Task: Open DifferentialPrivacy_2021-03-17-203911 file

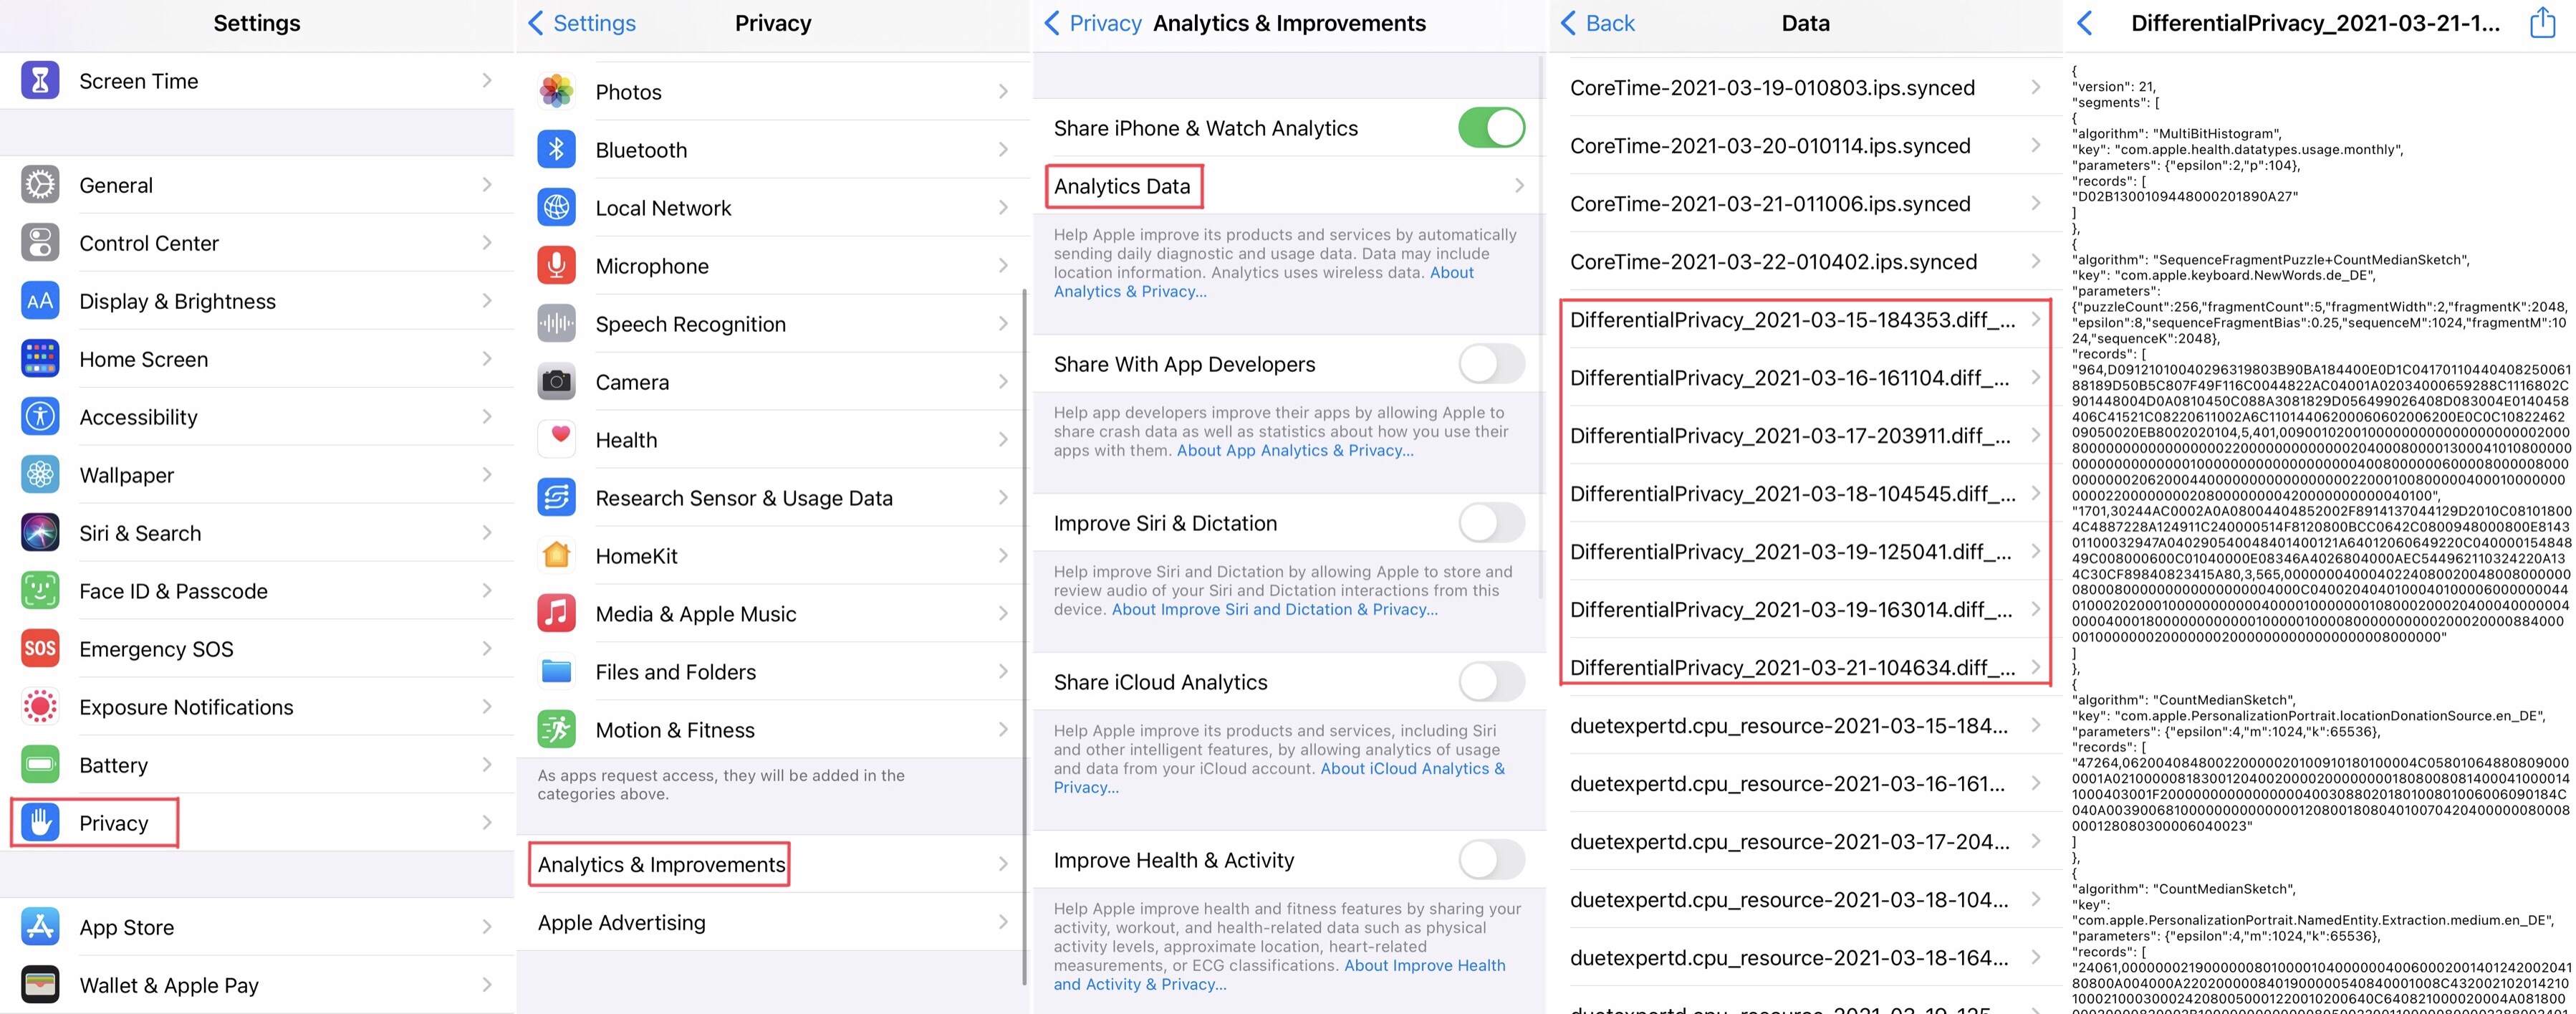Action: [x=1806, y=436]
